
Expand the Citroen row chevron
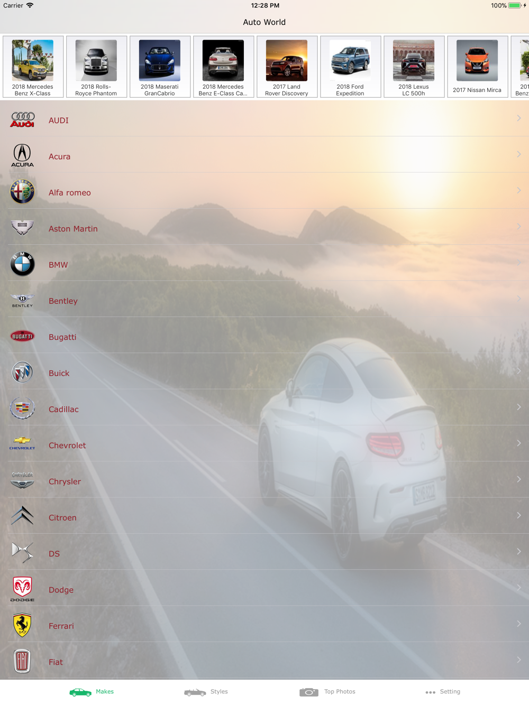(x=519, y=515)
